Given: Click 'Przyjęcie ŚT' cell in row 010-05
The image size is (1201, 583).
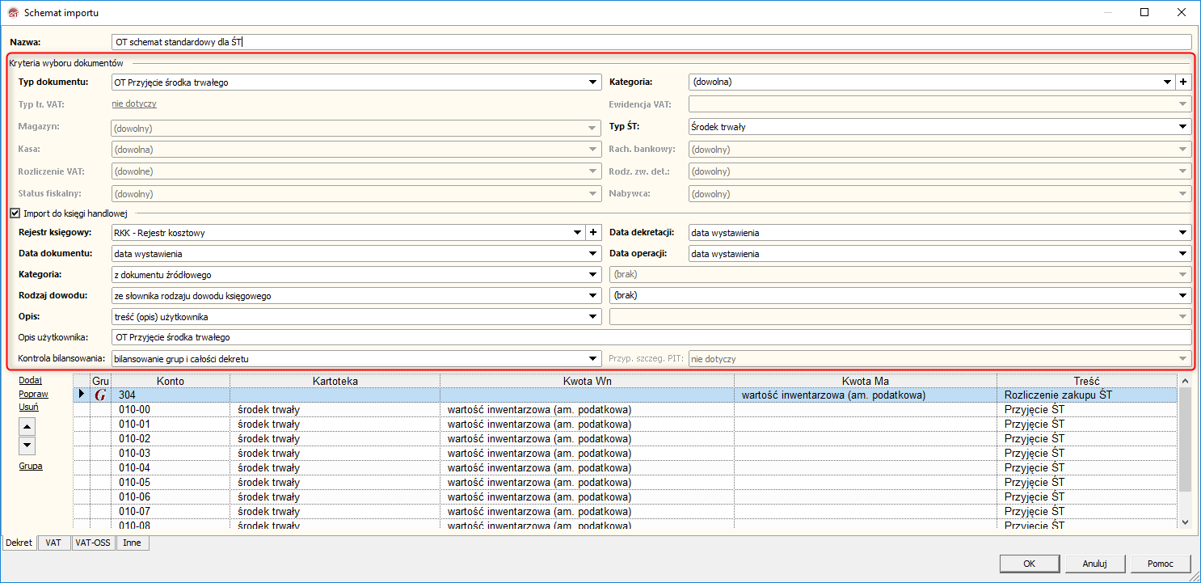Looking at the screenshot, I should [x=1087, y=482].
